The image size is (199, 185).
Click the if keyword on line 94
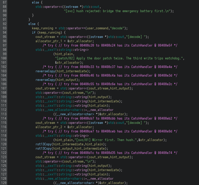click(x=34, y=33)
